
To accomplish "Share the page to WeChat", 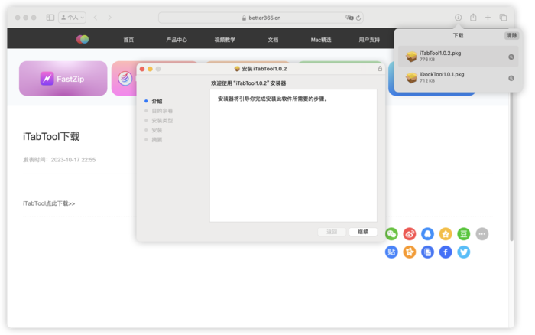I will 391,234.
